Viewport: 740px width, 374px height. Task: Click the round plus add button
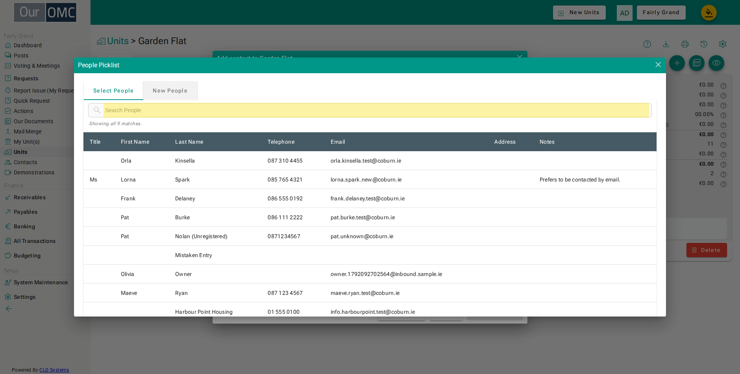(x=677, y=63)
